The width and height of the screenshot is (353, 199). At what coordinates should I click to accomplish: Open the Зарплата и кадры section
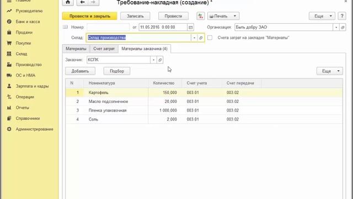pos(32,86)
